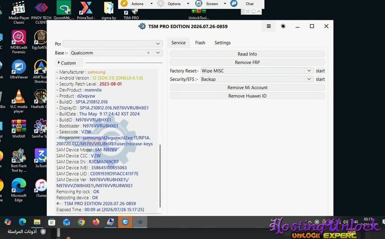Screen dimensions: 385x239
Task: Expand the Base Qualcomm dropdown arrow
Action: click(158, 53)
